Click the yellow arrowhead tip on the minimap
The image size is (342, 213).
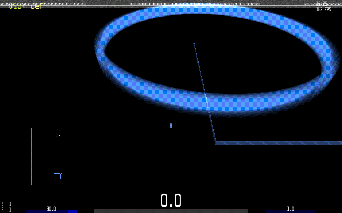coord(60,153)
